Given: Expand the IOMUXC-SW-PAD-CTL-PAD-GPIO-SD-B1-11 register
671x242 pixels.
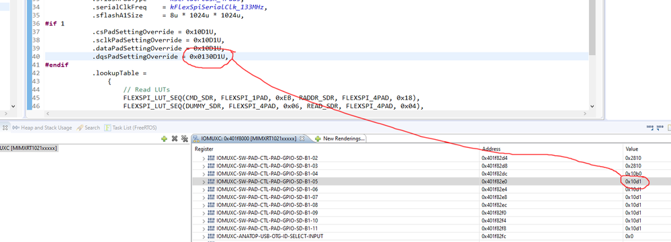Looking at the screenshot, I should coord(204,229).
